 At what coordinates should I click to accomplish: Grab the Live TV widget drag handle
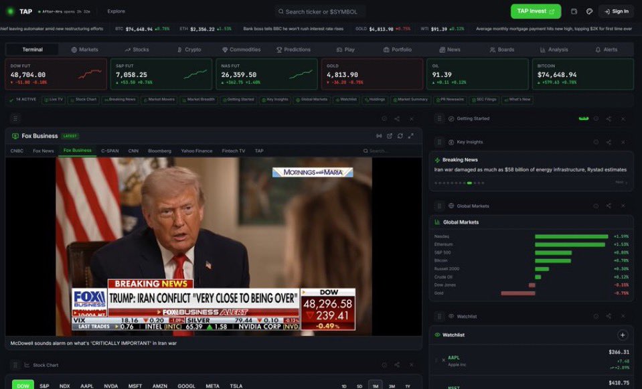[15, 119]
